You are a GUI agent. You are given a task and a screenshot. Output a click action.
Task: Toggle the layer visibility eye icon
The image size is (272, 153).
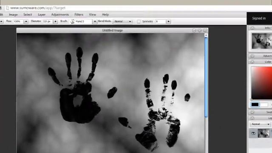pyautogui.click(x=253, y=133)
